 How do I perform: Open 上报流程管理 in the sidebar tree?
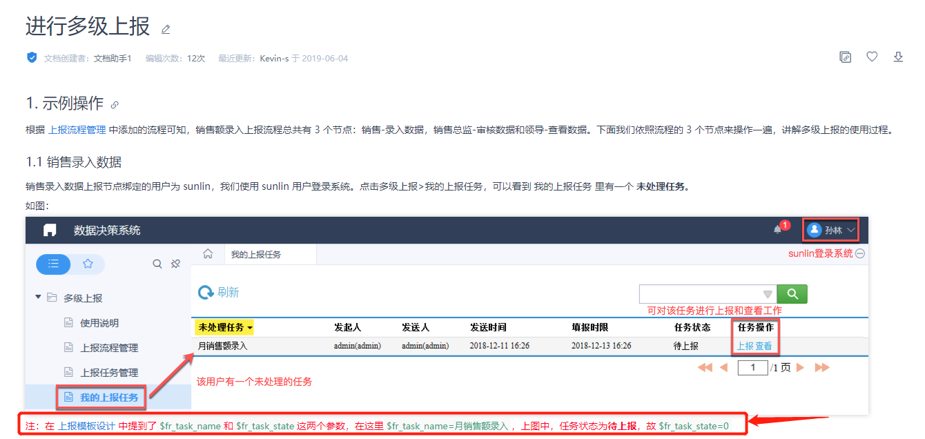point(109,348)
